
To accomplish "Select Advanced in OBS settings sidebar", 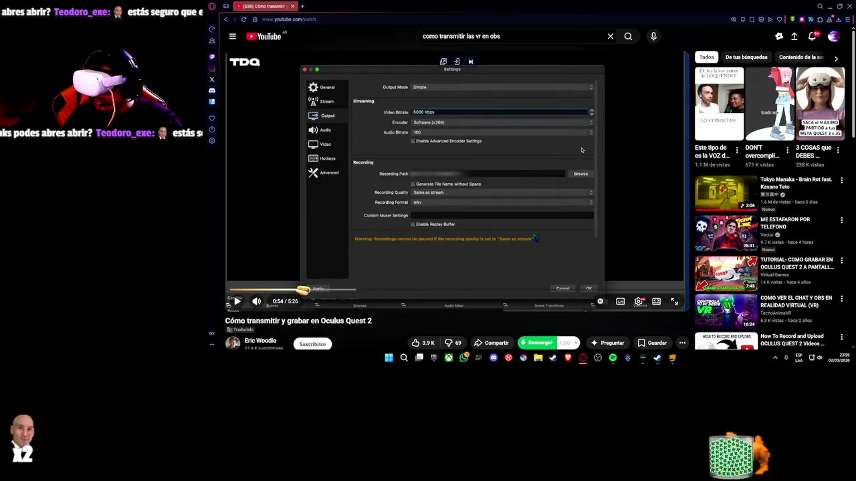I will point(324,173).
